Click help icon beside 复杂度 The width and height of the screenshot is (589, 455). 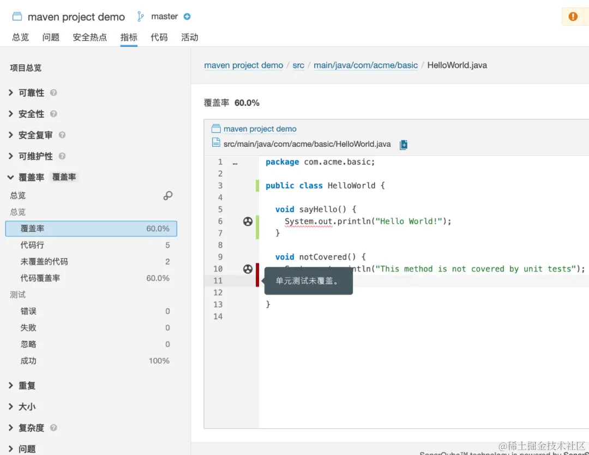[53, 427]
